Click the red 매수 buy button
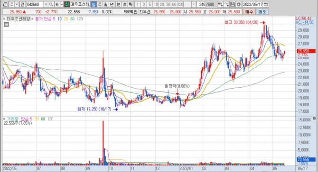The width and height of the screenshot is (318, 172). pyautogui.click(x=249, y=12)
